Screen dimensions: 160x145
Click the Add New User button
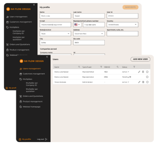click(140, 59)
